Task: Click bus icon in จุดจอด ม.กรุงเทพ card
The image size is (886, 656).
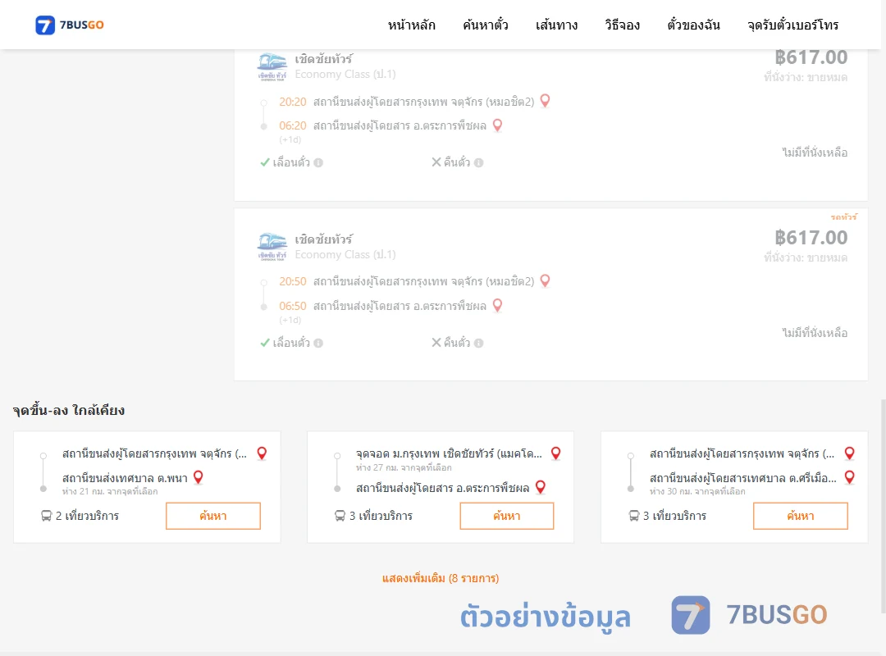Action: coord(340,516)
